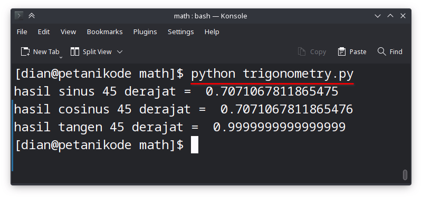The image size is (422, 198).
Task: Maximize the Konsole window
Action: click(390, 16)
